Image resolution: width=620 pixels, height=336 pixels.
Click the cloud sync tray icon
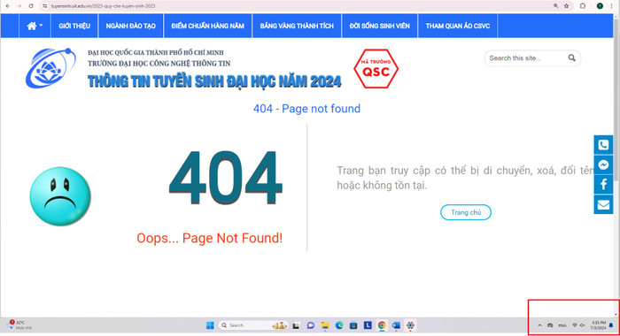tap(550, 325)
